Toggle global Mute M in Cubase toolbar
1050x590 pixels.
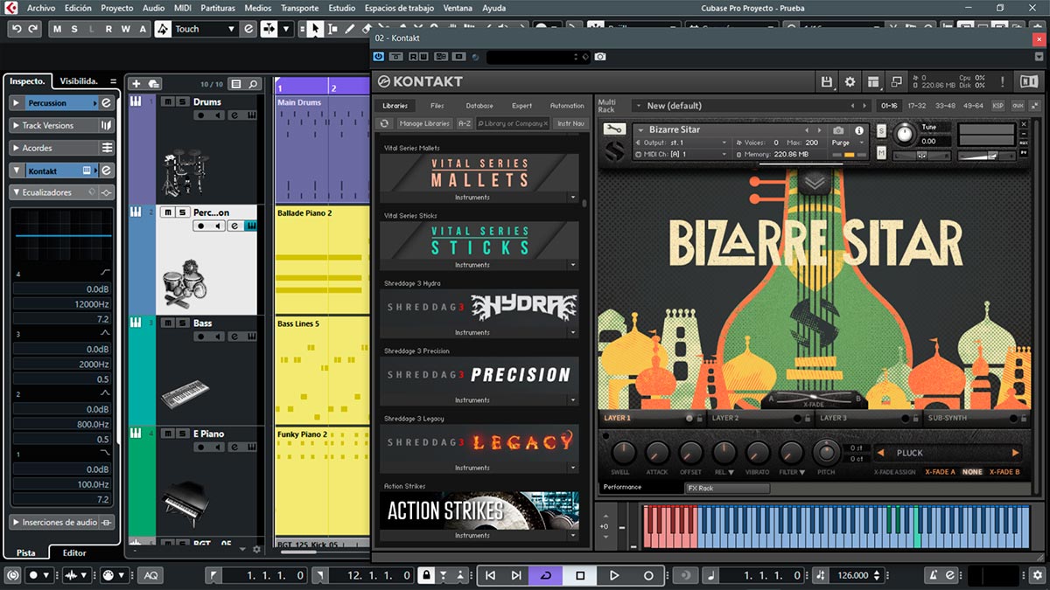[x=58, y=29]
